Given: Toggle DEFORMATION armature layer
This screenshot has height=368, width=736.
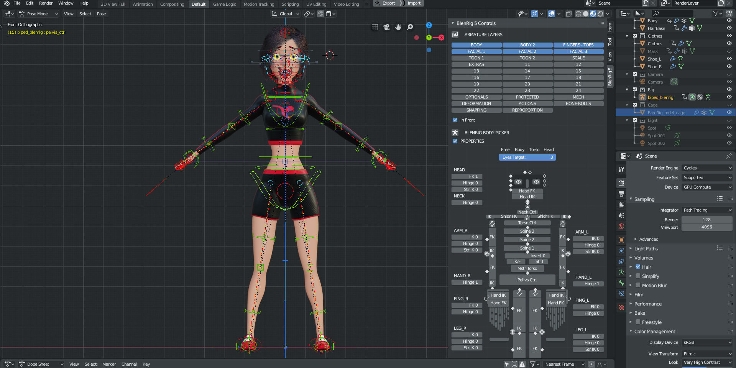Looking at the screenshot, I should pos(476,103).
